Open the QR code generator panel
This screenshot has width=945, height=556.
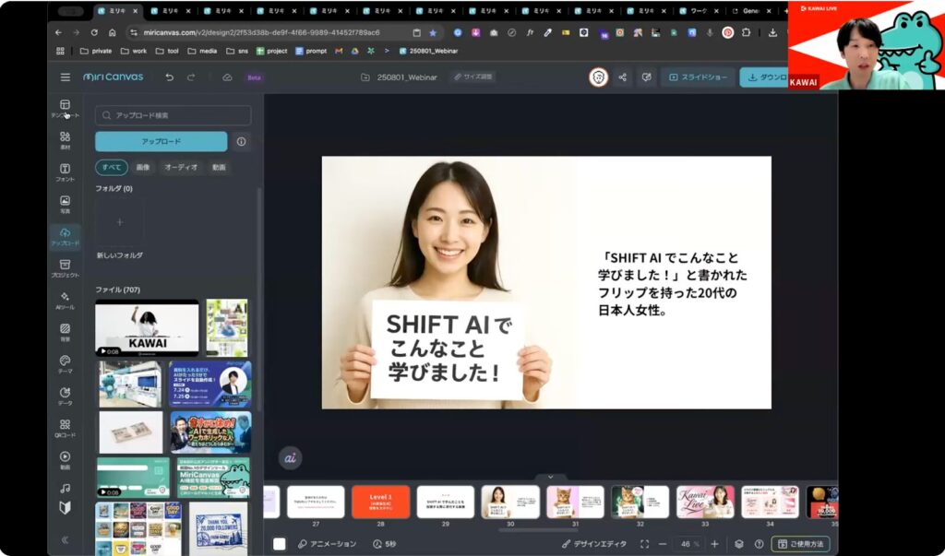(65, 428)
